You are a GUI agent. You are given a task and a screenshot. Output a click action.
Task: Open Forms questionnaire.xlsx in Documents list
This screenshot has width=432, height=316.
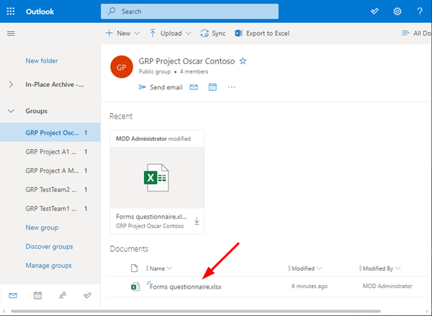[x=186, y=286]
